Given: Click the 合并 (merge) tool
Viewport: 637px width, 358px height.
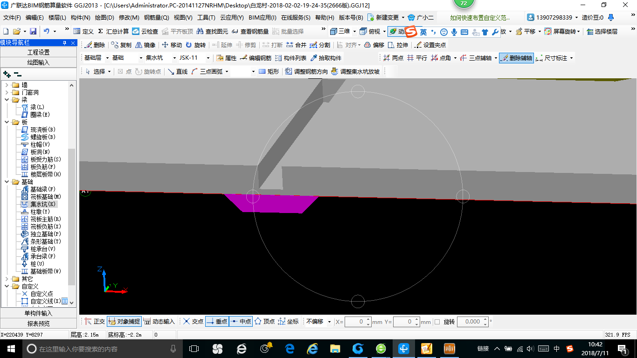Looking at the screenshot, I should click(297, 45).
